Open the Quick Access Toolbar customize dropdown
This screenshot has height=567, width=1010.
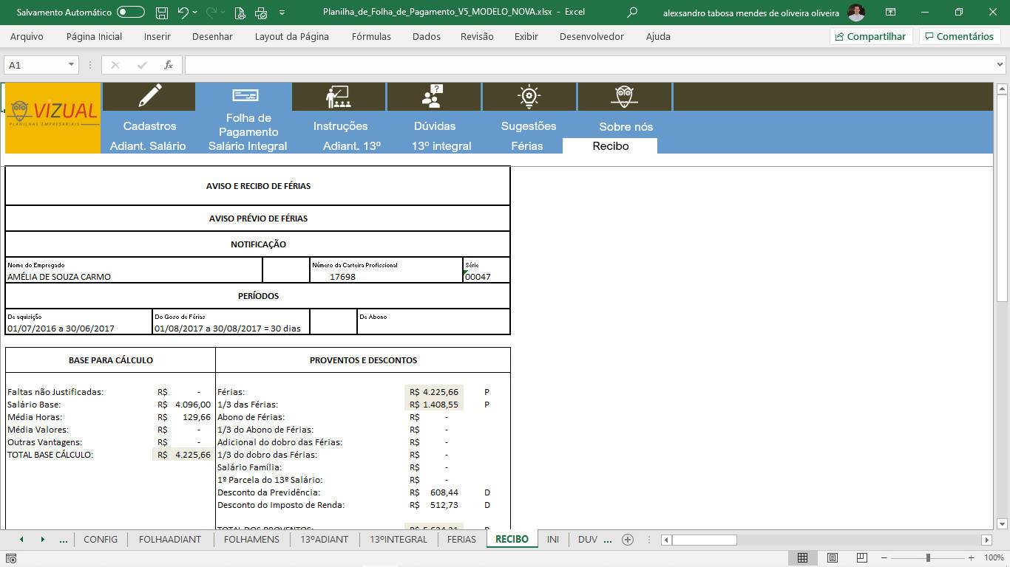pyautogui.click(x=282, y=13)
